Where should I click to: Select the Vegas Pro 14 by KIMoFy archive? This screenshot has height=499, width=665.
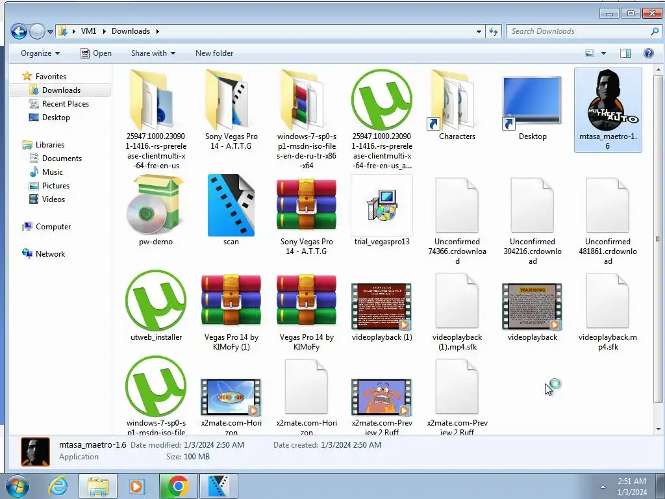pos(307,300)
